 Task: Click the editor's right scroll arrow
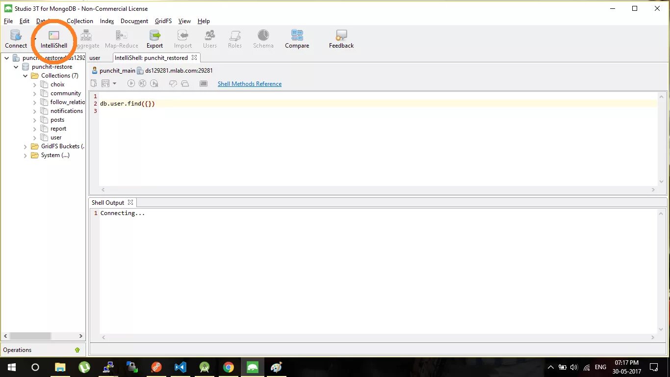click(x=653, y=189)
